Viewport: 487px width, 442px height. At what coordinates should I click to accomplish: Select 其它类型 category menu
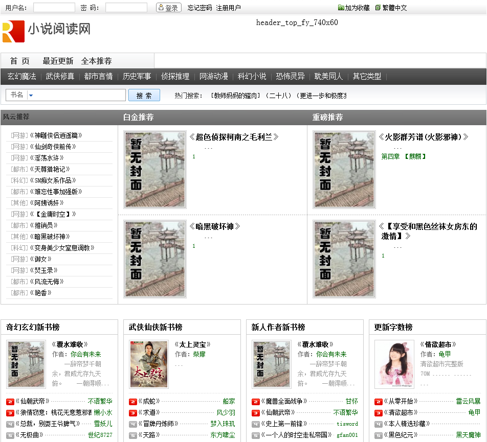pyautogui.click(x=367, y=76)
